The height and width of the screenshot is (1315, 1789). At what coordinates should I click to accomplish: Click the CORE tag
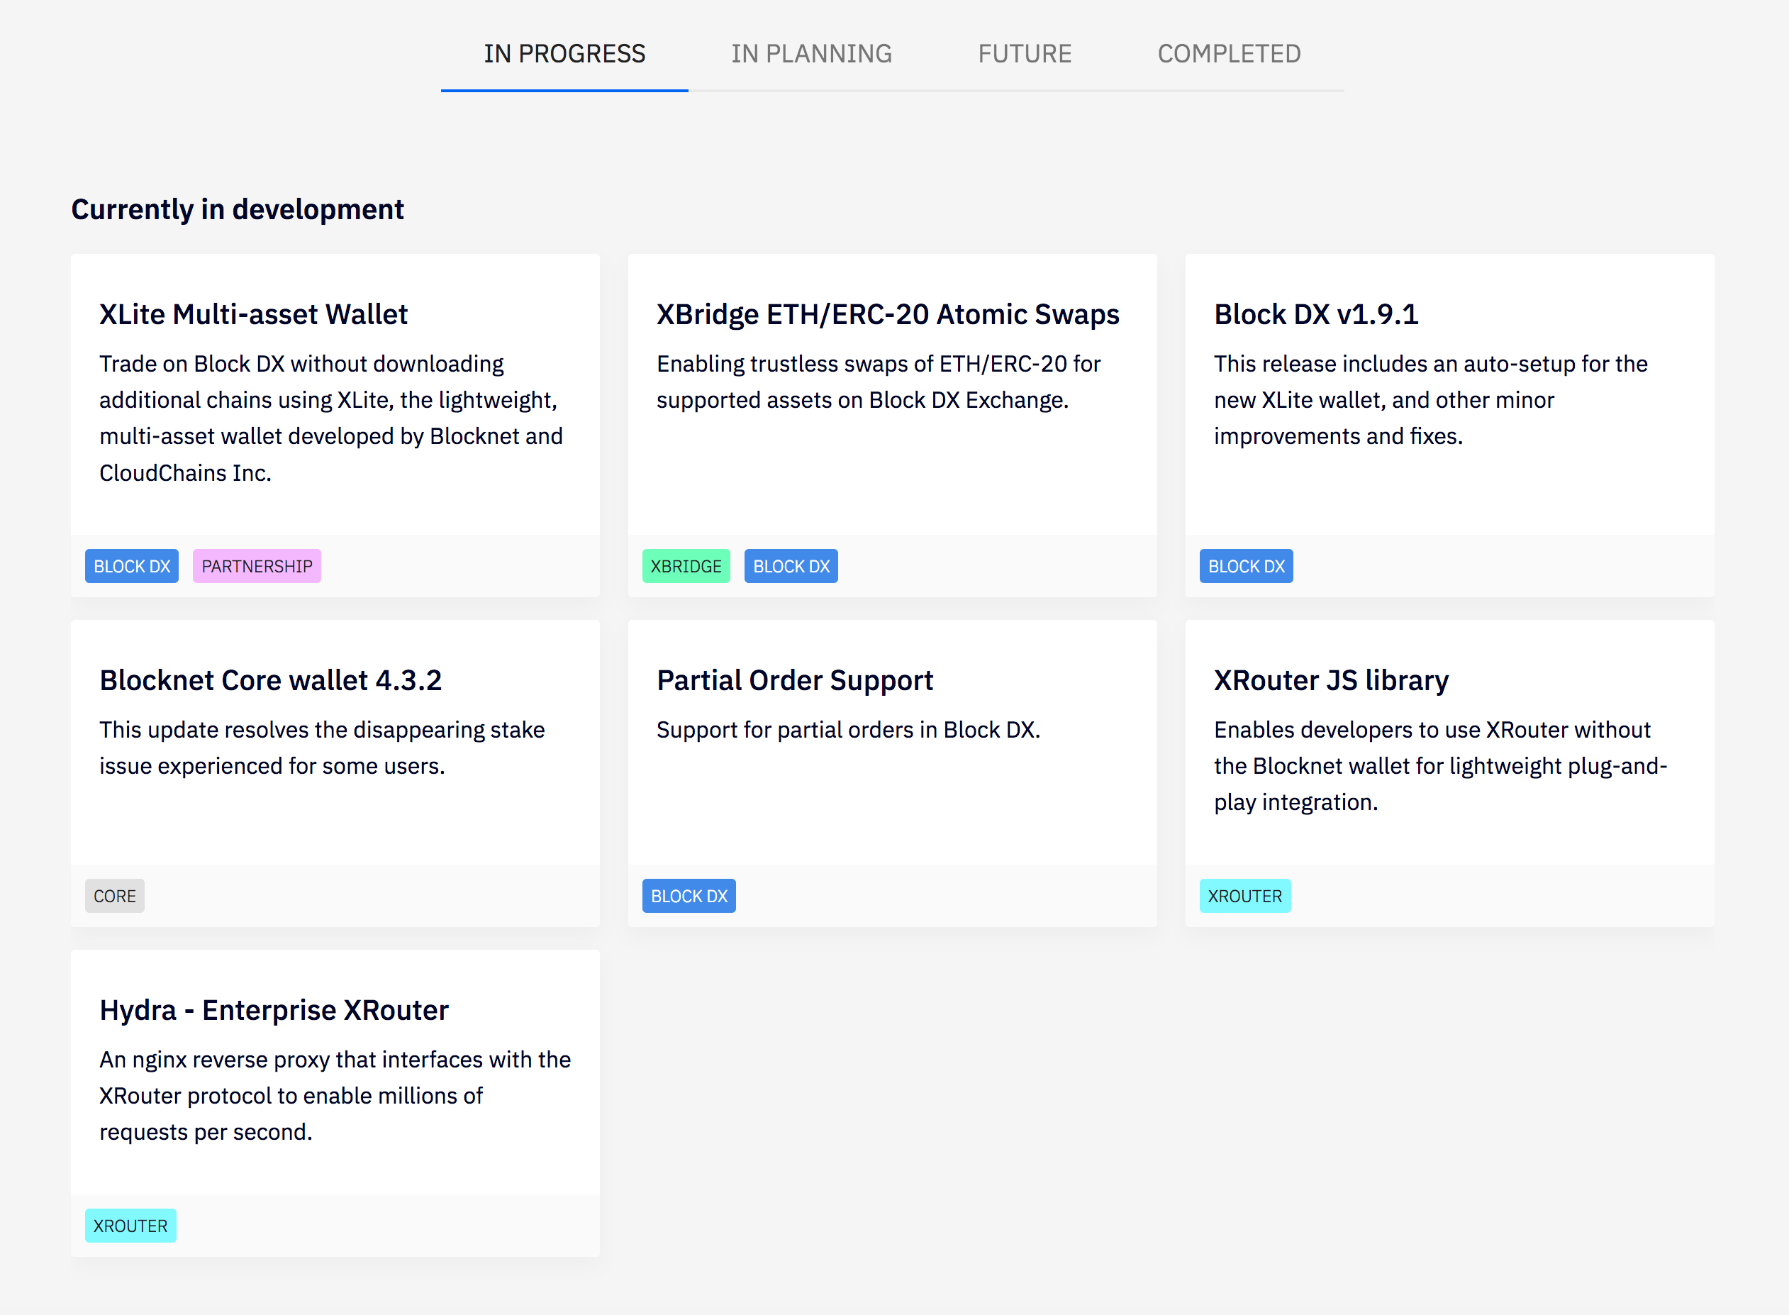[x=115, y=896]
